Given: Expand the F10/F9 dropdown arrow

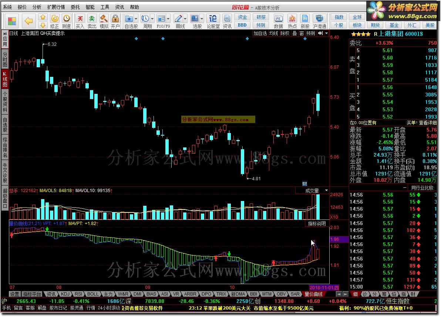Looking at the screenshot, I should click(168, 19).
